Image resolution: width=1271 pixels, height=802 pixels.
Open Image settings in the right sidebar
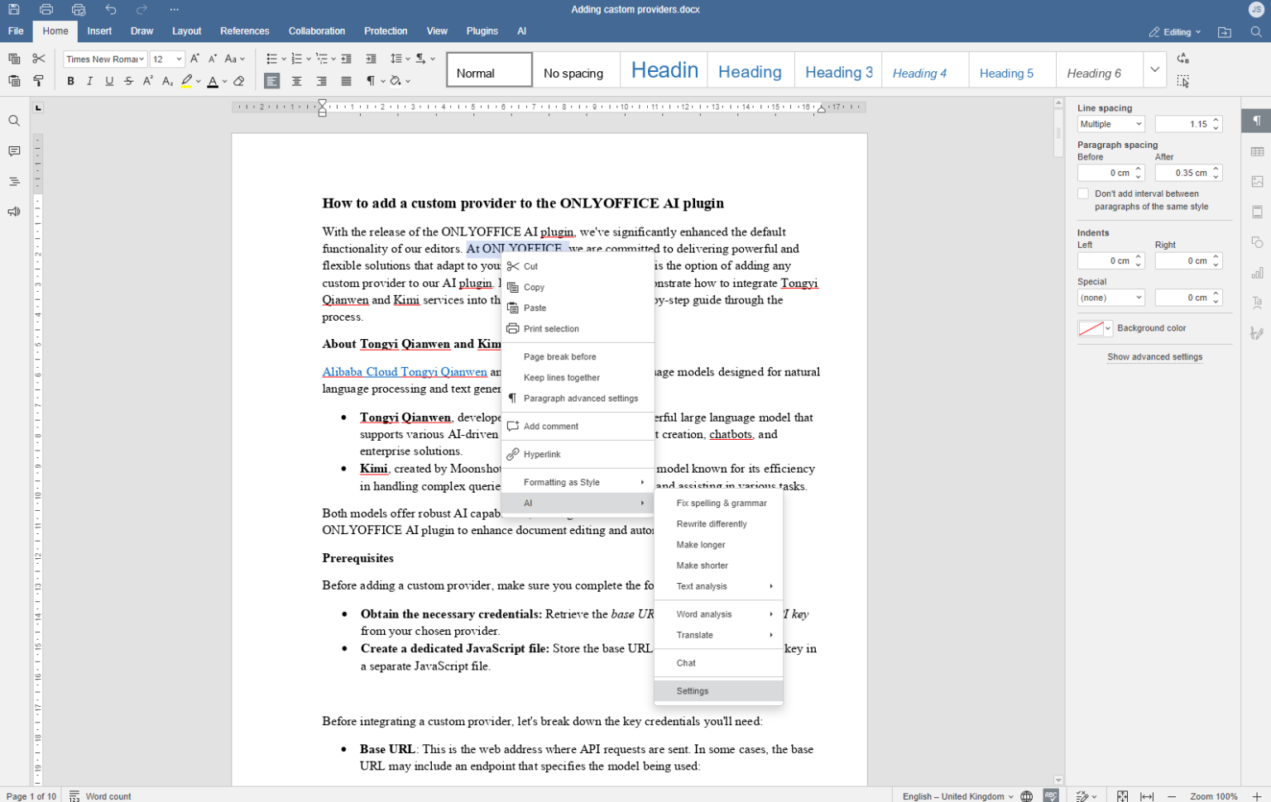pos(1257,181)
